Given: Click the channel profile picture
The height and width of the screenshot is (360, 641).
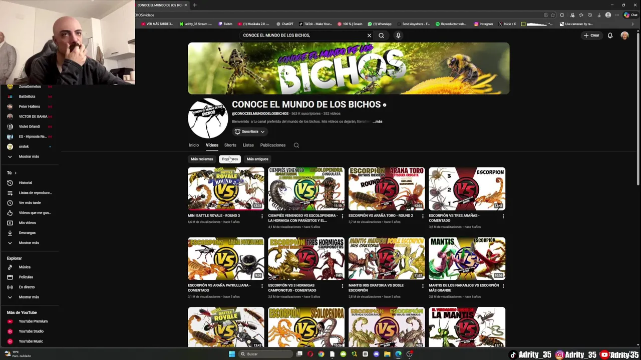Looking at the screenshot, I should (x=208, y=118).
